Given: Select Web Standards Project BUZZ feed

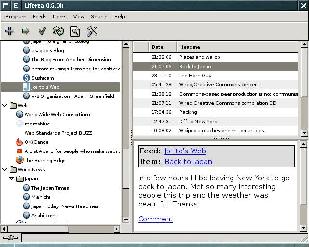Looking at the screenshot, I should click(58, 133).
